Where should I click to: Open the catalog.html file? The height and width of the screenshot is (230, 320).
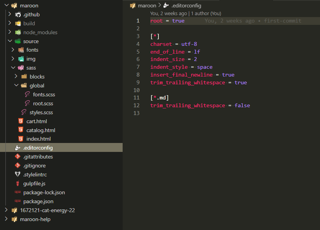[40, 130]
